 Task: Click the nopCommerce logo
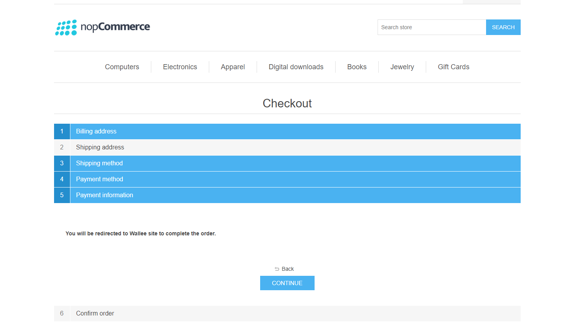coord(102,27)
